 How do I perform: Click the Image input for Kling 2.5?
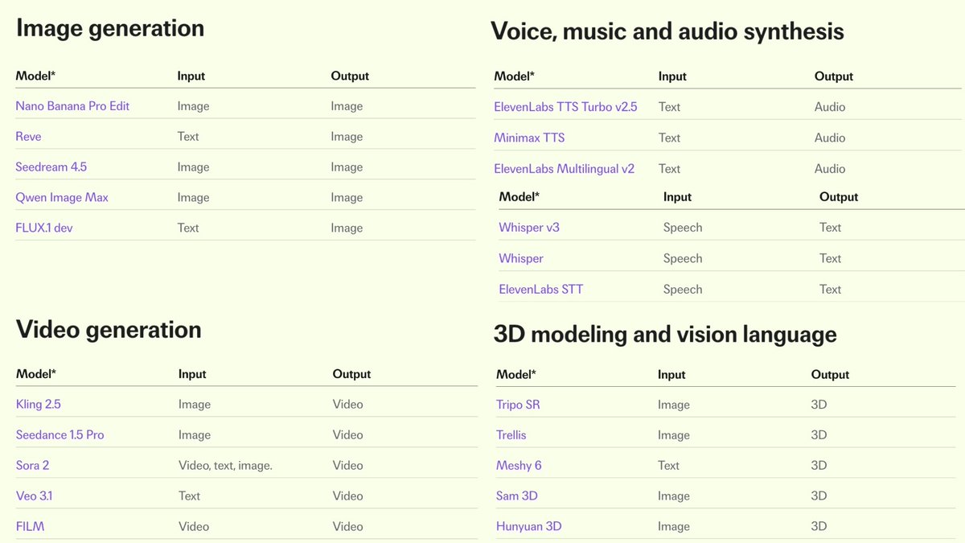(195, 405)
